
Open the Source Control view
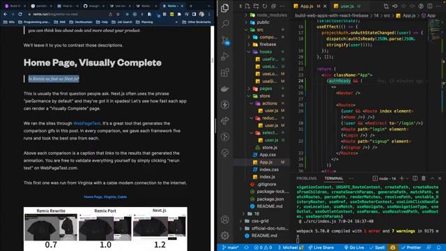[x=224, y=40]
